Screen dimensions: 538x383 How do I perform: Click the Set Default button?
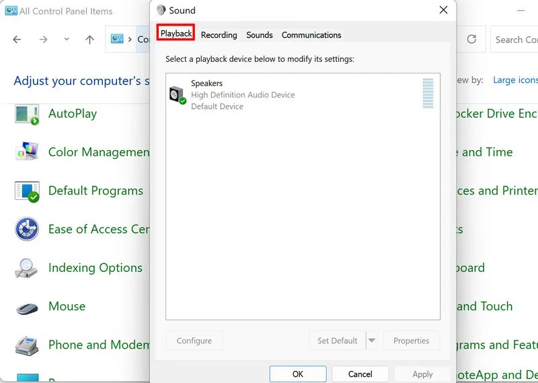click(338, 341)
